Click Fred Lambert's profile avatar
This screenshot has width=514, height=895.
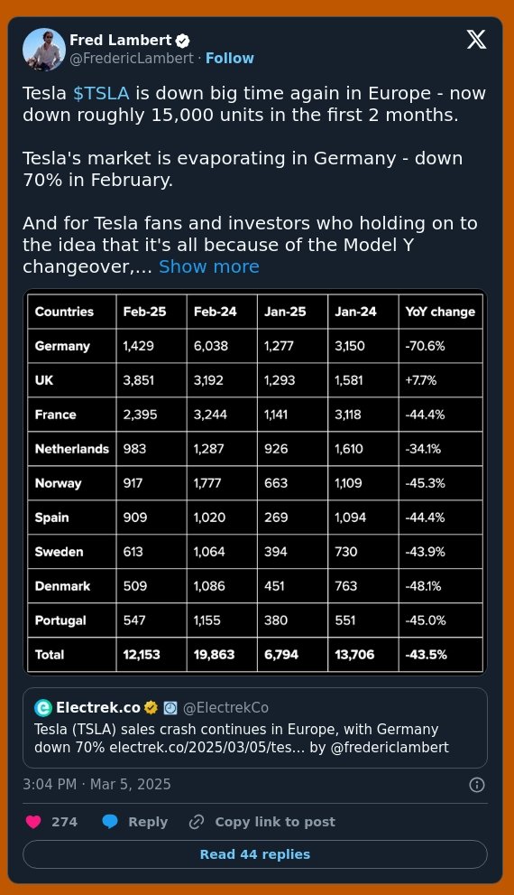[44, 50]
